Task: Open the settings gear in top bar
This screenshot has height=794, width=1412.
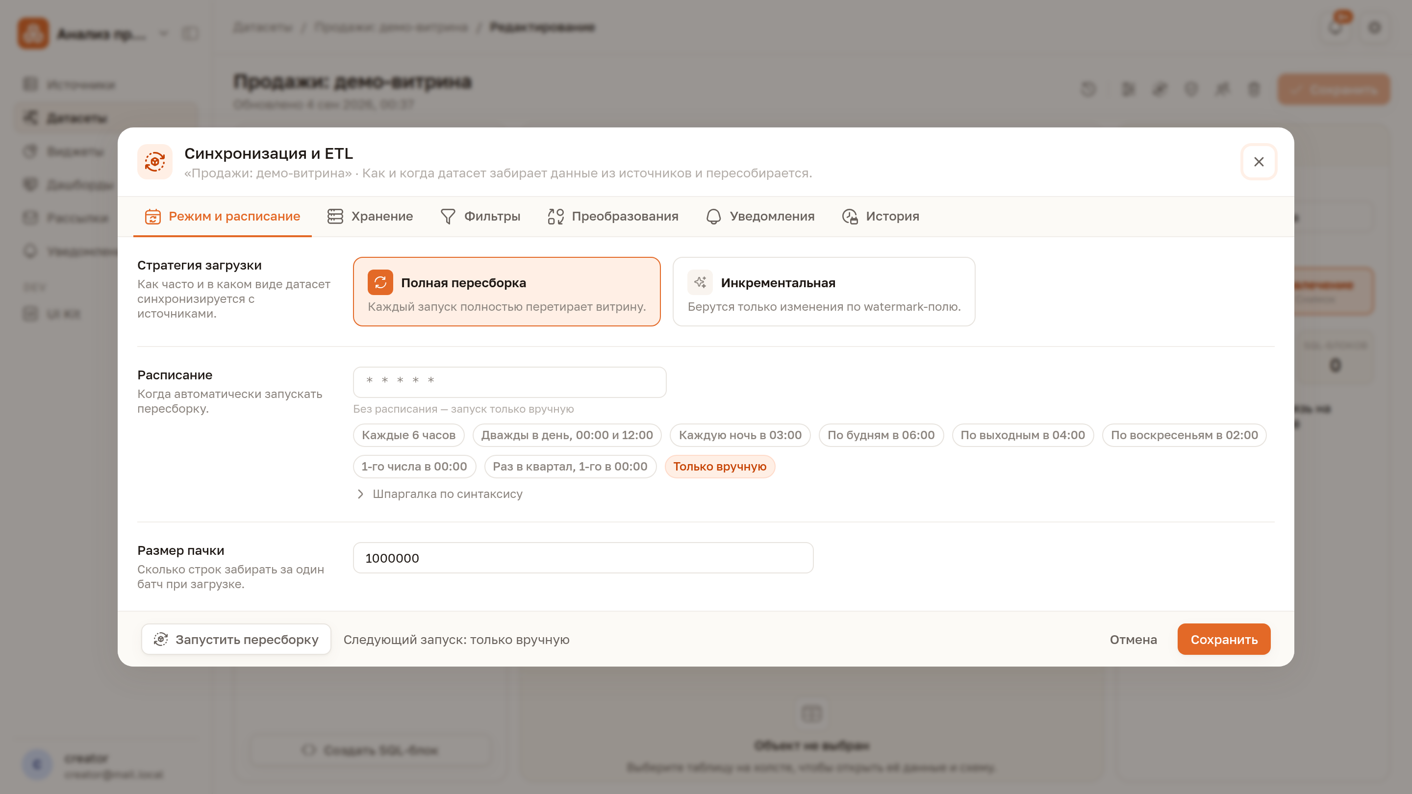Action: pos(1374,27)
